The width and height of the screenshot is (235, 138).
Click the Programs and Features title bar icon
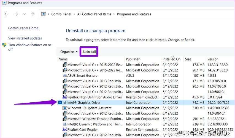tap(4, 3)
